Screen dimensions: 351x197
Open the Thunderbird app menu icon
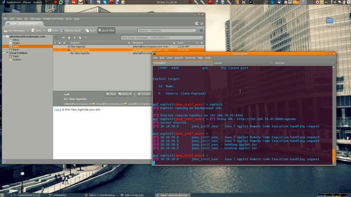coord(201,31)
